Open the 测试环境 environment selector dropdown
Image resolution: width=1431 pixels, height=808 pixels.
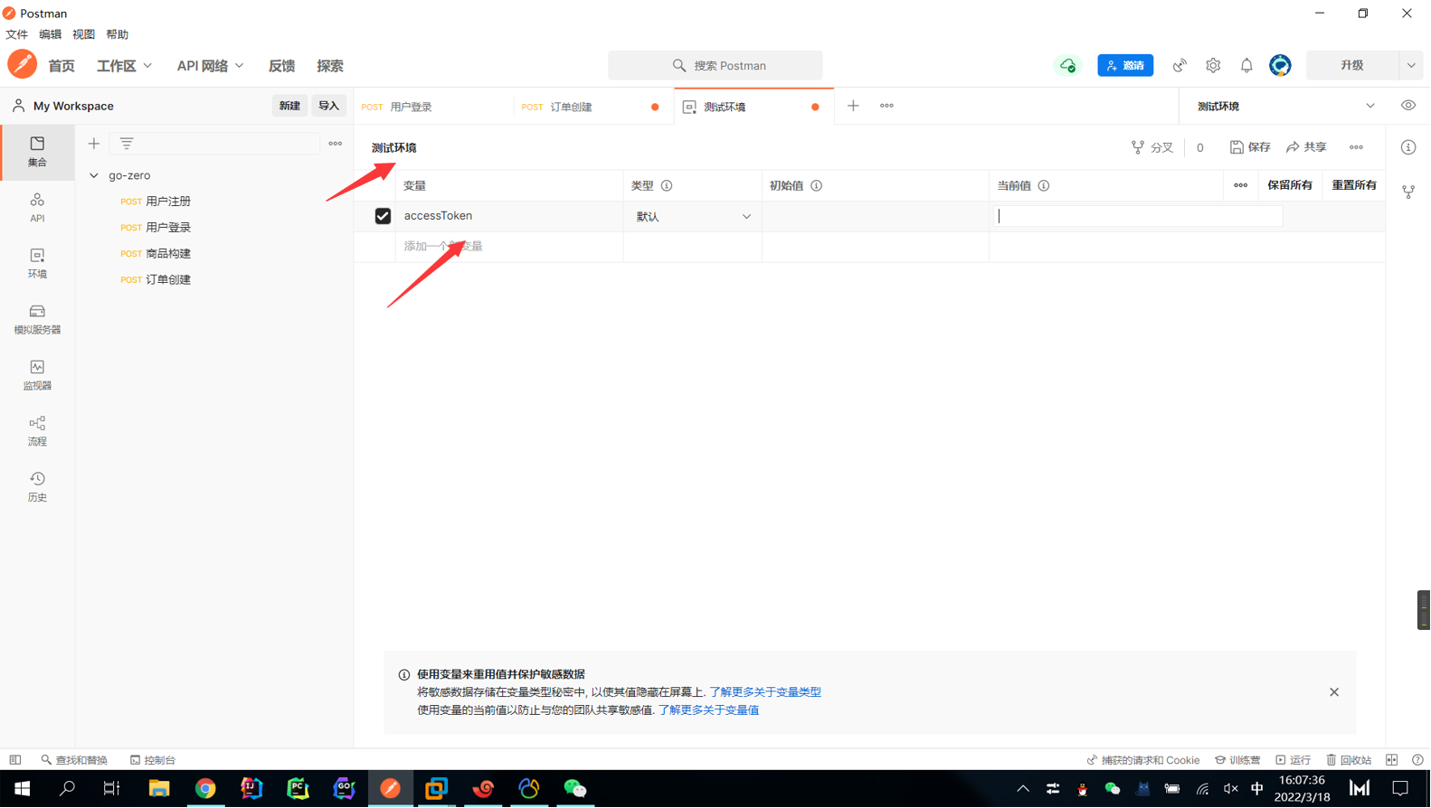1284,106
